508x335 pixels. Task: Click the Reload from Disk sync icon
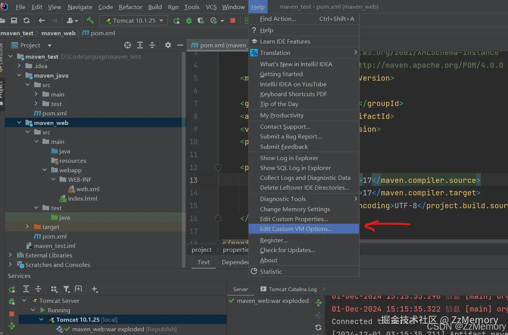click(26, 21)
